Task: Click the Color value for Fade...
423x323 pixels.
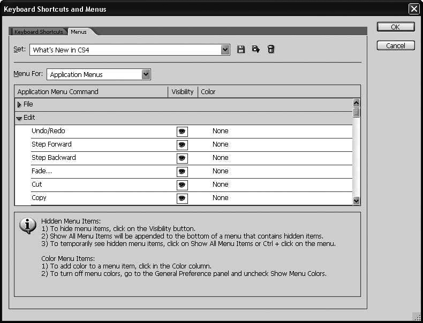Action: coord(221,171)
